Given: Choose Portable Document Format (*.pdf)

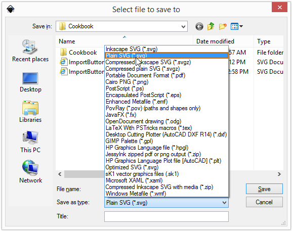Looking at the screenshot, I should click(x=166, y=75).
